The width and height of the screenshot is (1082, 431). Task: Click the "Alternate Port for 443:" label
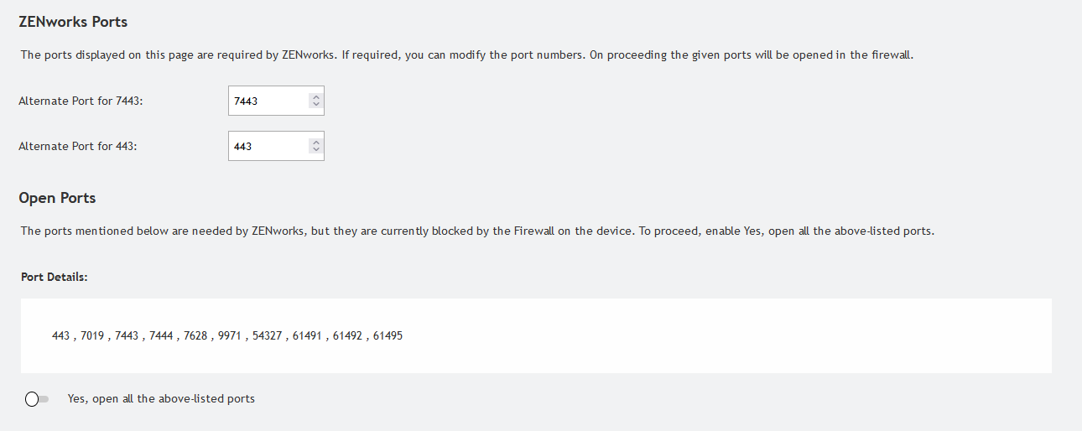tap(77, 146)
